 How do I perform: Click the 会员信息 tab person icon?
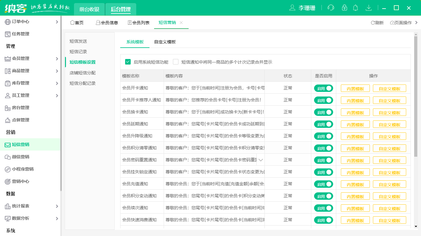(98, 22)
